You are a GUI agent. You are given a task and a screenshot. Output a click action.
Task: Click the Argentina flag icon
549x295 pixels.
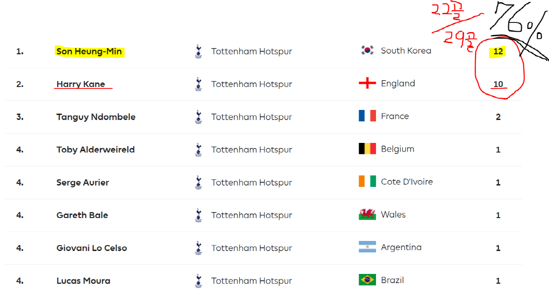click(367, 247)
